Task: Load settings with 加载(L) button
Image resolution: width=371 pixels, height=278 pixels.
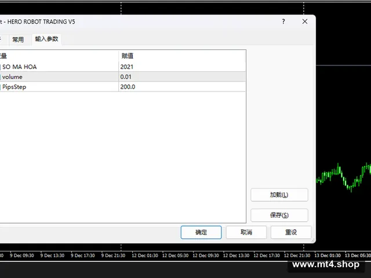Action: tap(279, 195)
